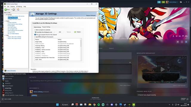191x107 pixels.
Task: Select Background Application Max Frame Rate row
Action: [58, 57]
